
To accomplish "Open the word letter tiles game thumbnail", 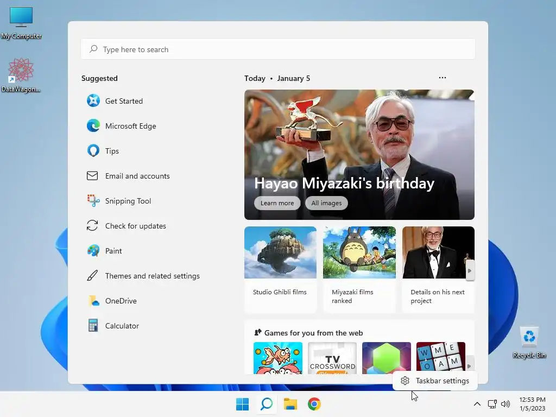I will (x=441, y=357).
